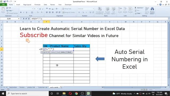The image size is (170, 96).
Task: Open Find & Select binoculars
Action: click(152, 11)
